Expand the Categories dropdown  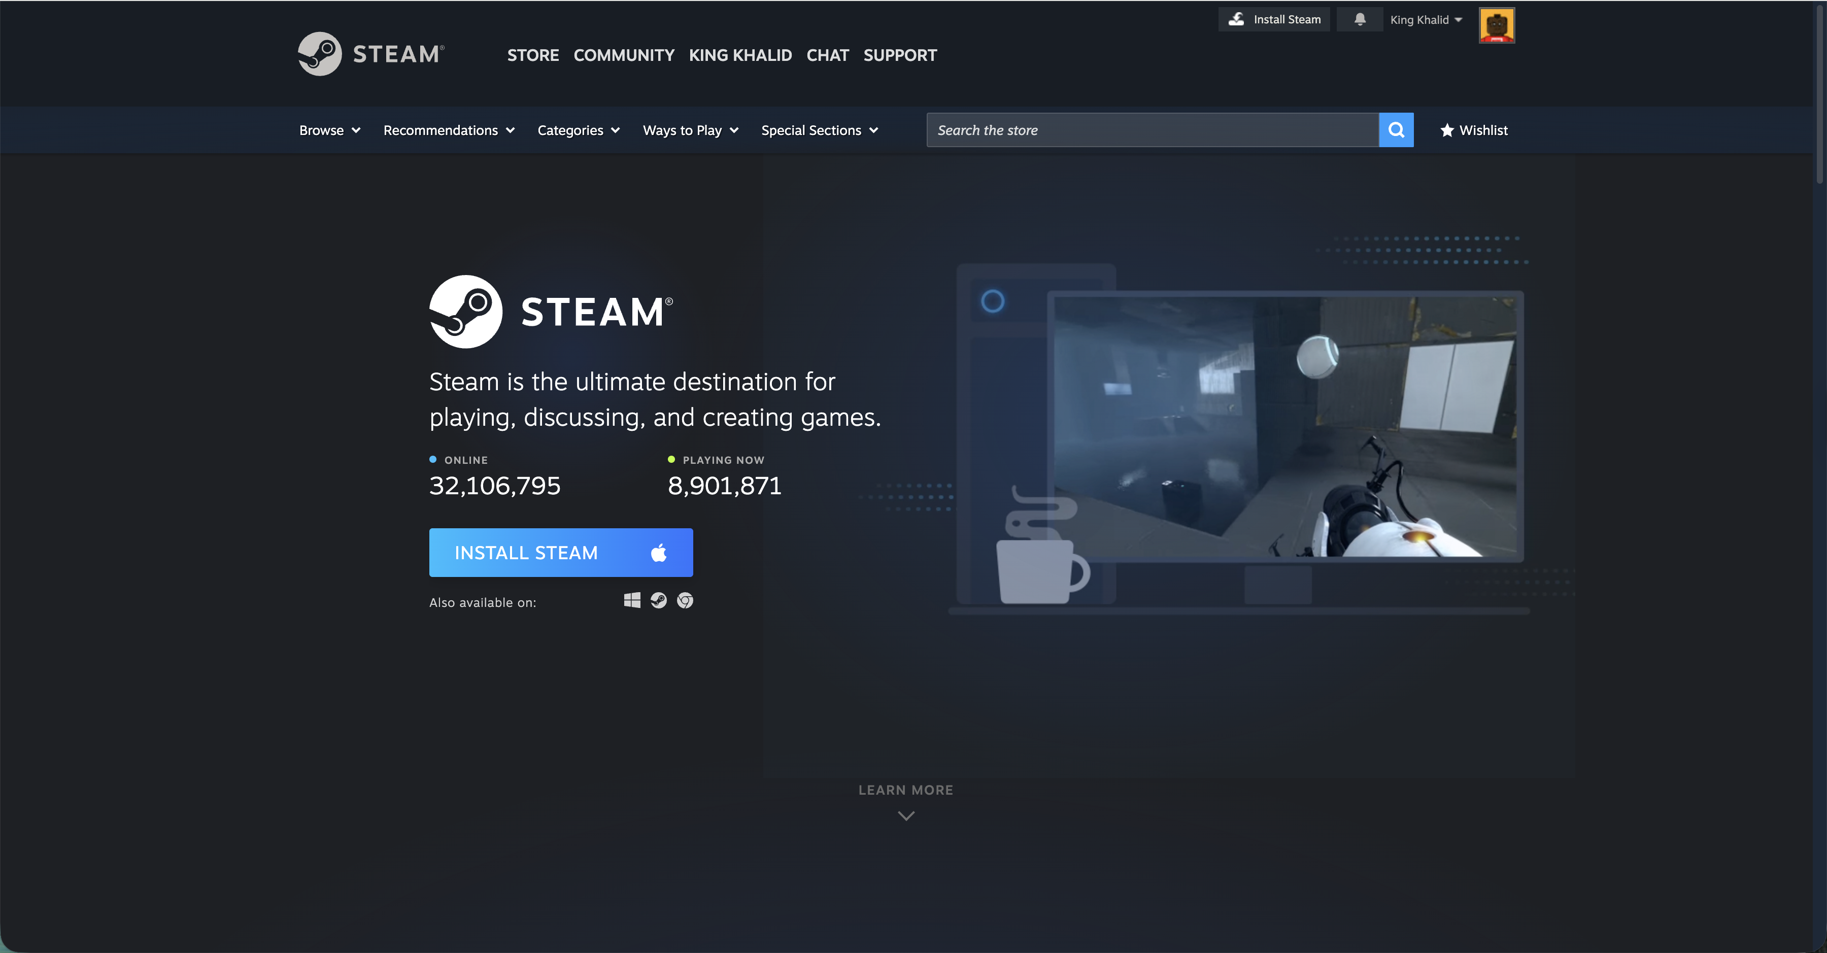(x=578, y=130)
